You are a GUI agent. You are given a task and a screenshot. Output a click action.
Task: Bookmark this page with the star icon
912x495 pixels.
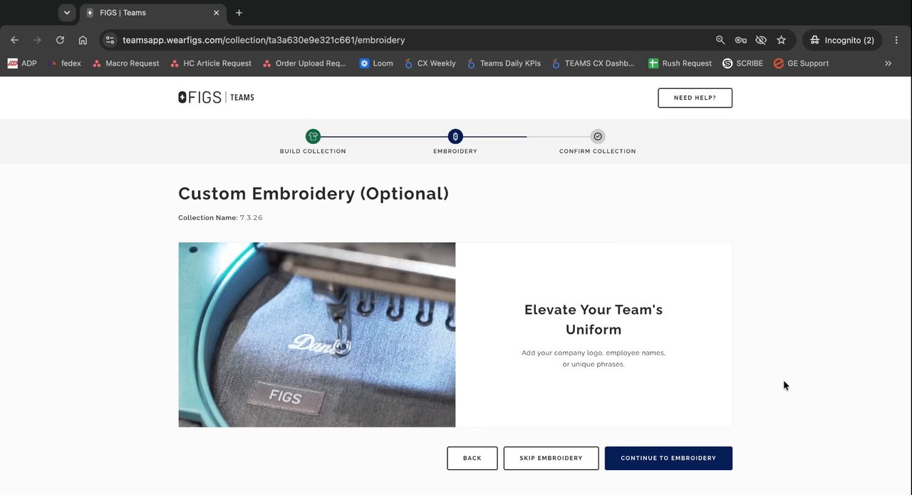coord(781,41)
